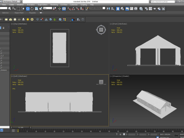Screen dimensions: 184x138
Task: Activate the Select and Scale tool
Action: pos(36,8)
